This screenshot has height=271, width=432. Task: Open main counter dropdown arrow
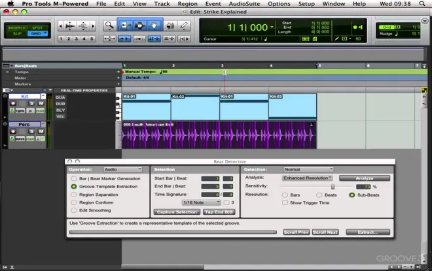click(272, 27)
